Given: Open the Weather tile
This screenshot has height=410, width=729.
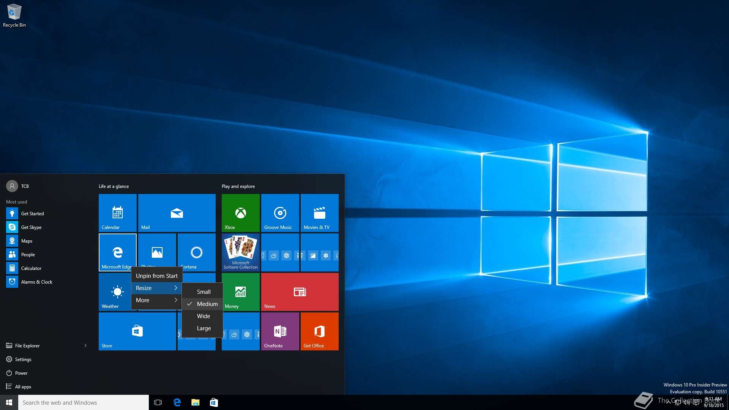Looking at the screenshot, I should pos(115,292).
